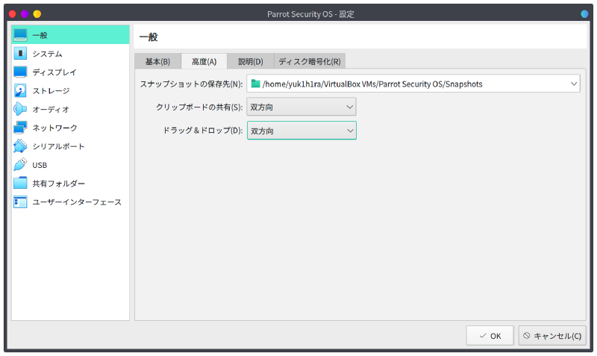
Task: Expand the スナップショットの保存先 path dropdown
Action: 572,84
